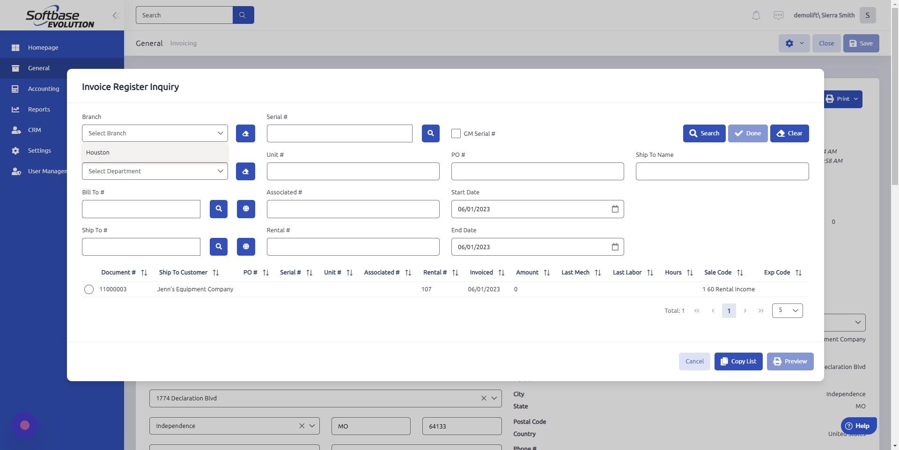Click the Unit # input field
The width and height of the screenshot is (899, 450).
[x=353, y=171]
